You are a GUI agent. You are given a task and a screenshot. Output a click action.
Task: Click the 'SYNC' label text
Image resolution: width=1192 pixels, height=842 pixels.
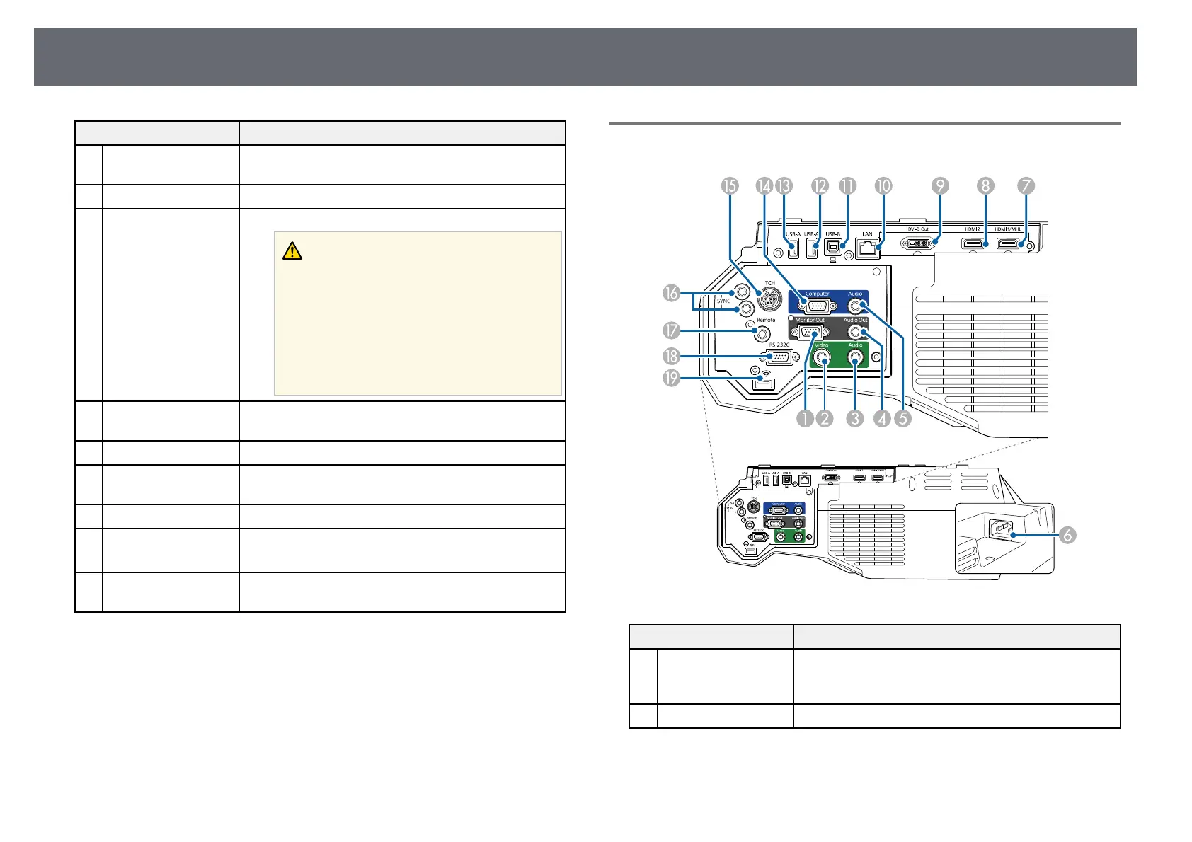click(x=723, y=301)
